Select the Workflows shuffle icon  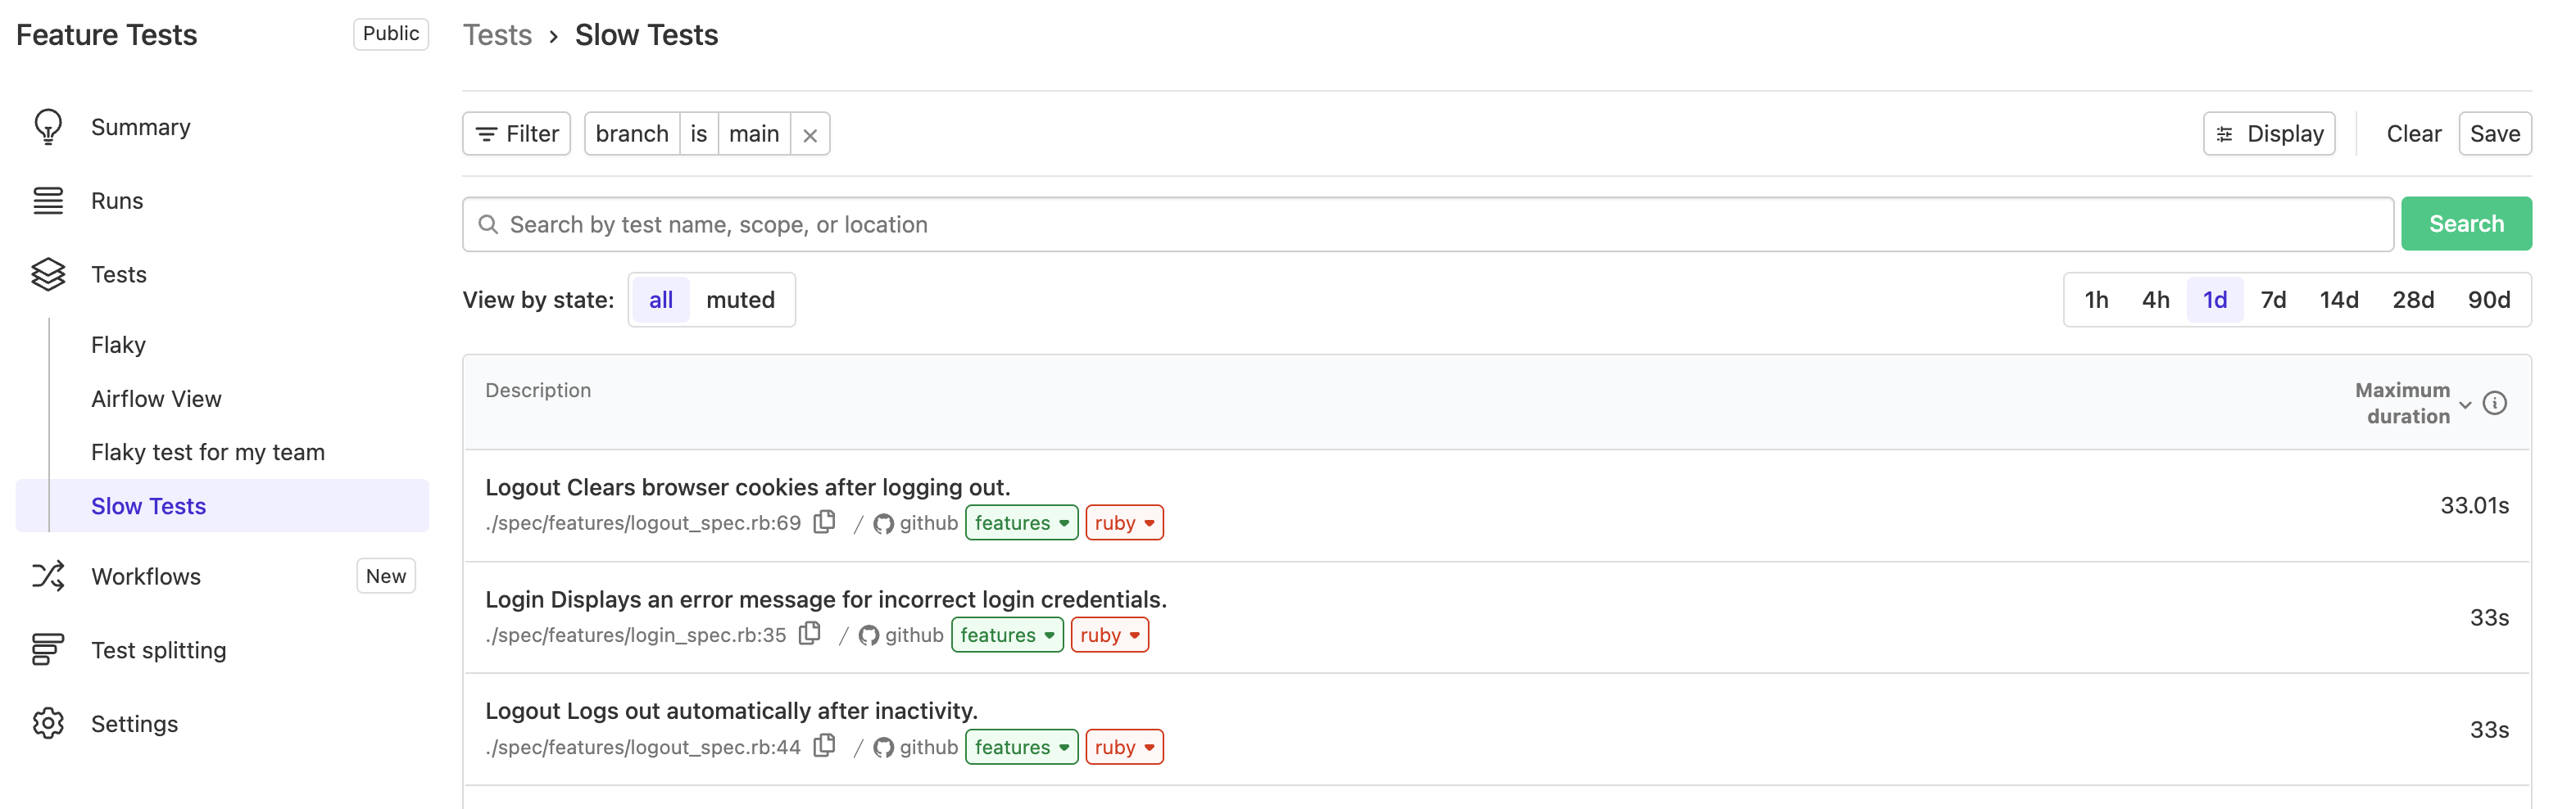(x=48, y=576)
